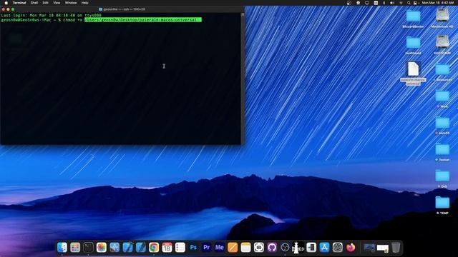Open the orange Pages icon in the Dock
This screenshot has width=458, height=257.
(233, 248)
